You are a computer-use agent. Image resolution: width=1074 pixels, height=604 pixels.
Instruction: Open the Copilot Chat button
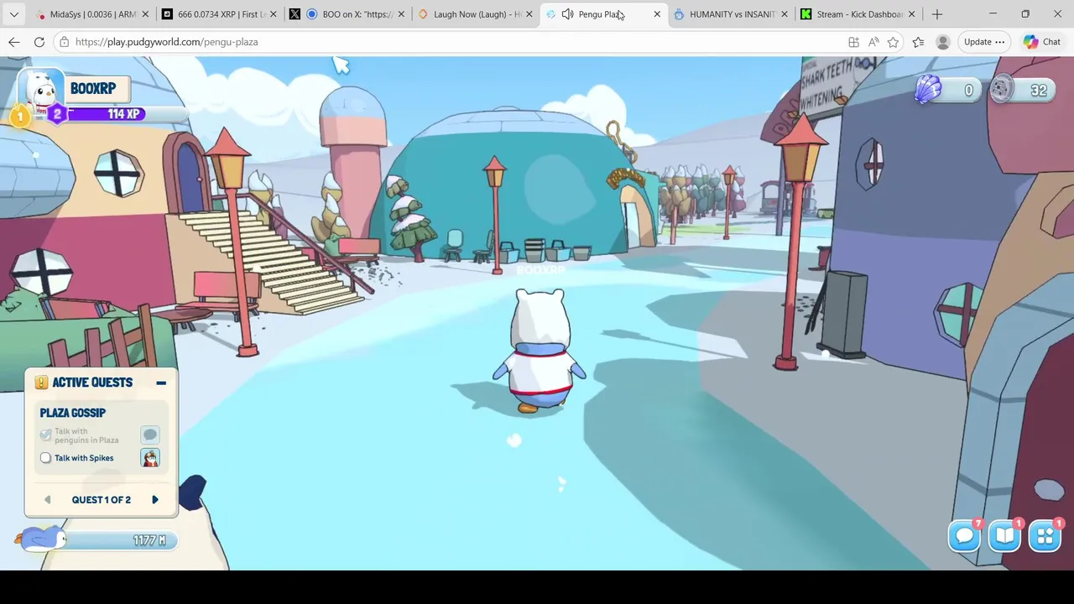[x=1041, y=42]
